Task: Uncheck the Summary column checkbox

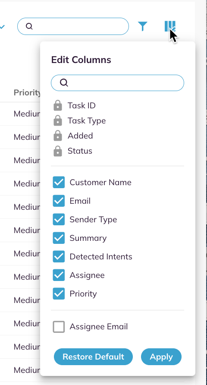Action: click(59, 238)
